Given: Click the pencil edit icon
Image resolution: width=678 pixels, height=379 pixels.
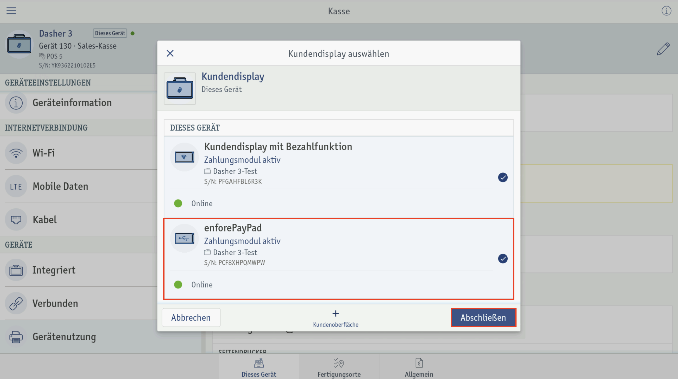Looking at the screenshot, I should [x=663, y=49].
